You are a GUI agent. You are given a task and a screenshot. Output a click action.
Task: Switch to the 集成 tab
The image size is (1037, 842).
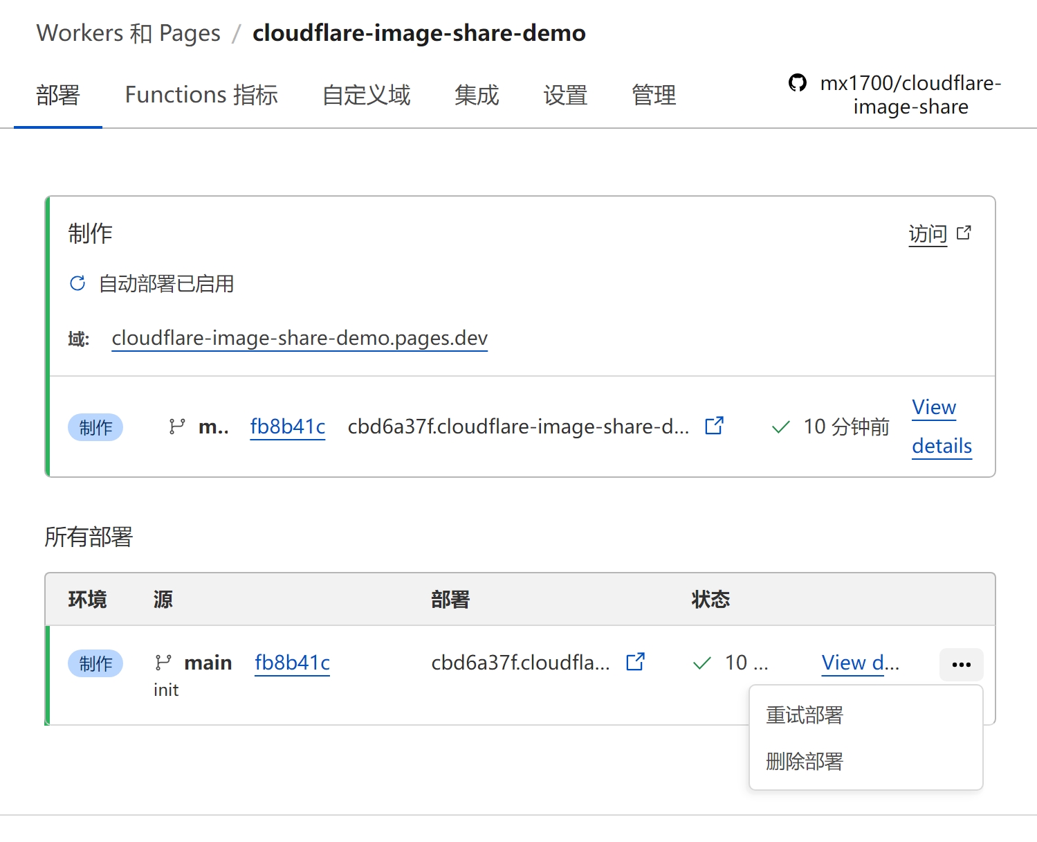(x=477, y=95)
